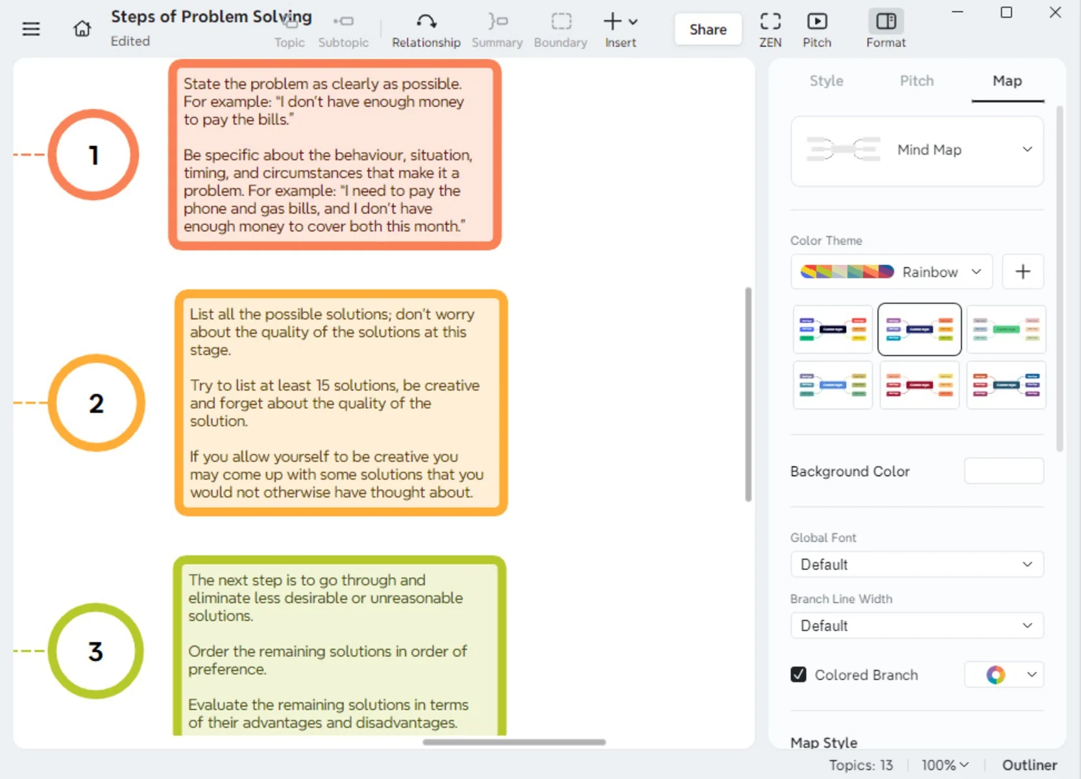Add a Summary bracket
The image size is (1081, 779).
[x=497, y=31]
